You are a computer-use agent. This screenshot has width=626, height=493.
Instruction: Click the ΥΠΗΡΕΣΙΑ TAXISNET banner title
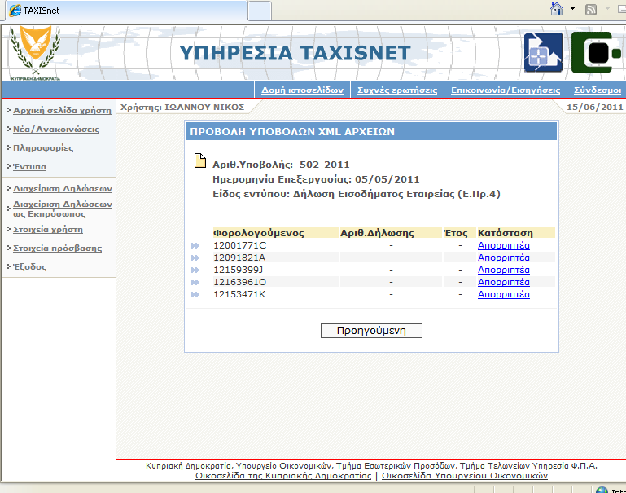pyautogui.click(x=295, y=53)
